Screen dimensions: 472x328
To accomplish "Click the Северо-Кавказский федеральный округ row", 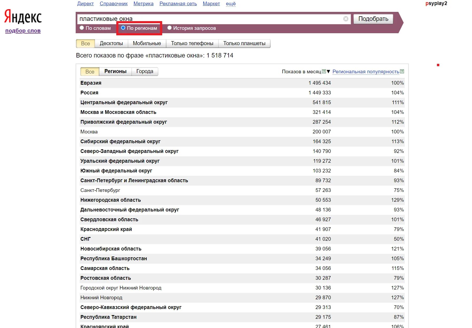I will point(242,307).
